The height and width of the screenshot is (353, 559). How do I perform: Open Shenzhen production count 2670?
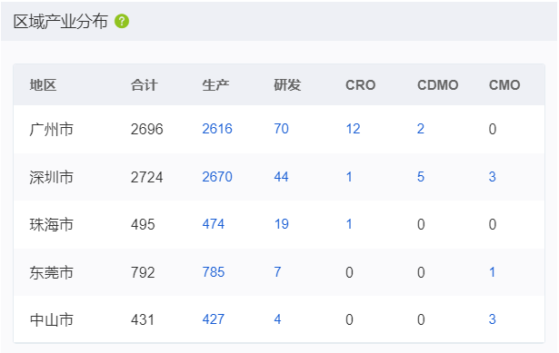[x=217, y=177]
